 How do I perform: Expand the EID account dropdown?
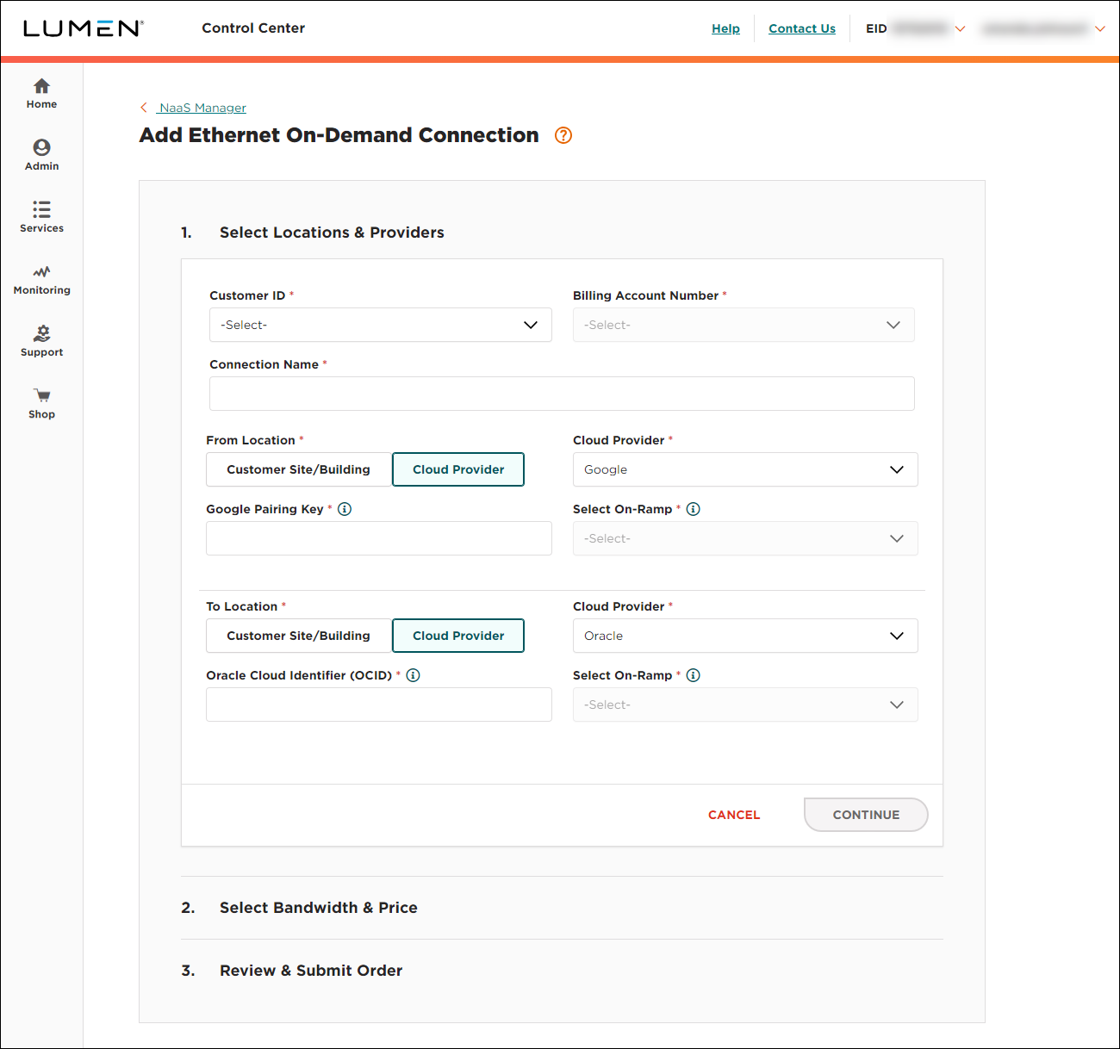(961, 28)
